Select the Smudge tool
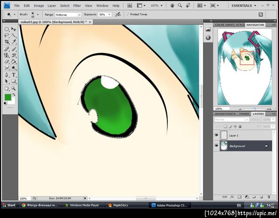Image resolution: width=279 pixels, height=218 pixels. coord(7,68)
